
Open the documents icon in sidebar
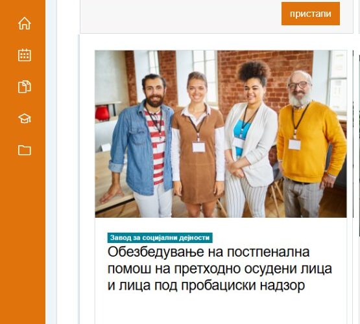[25, 86]
